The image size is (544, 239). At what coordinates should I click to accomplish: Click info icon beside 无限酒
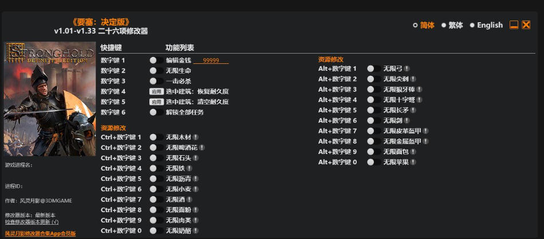pos(189,199)
